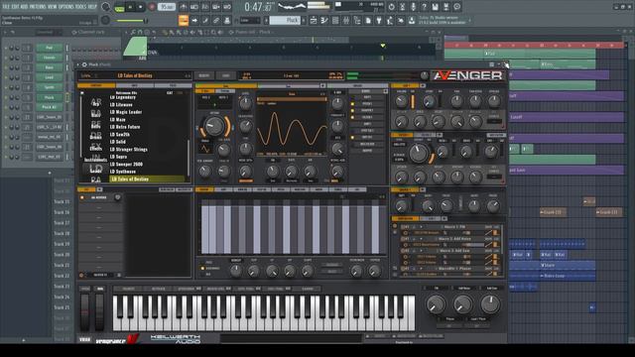Click the Avenger pitch wheel
635x357 pixels.
[x=84, y=312]
